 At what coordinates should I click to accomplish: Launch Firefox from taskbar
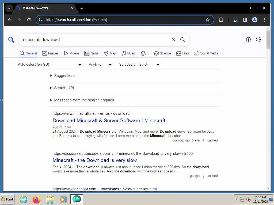[36, 199]
